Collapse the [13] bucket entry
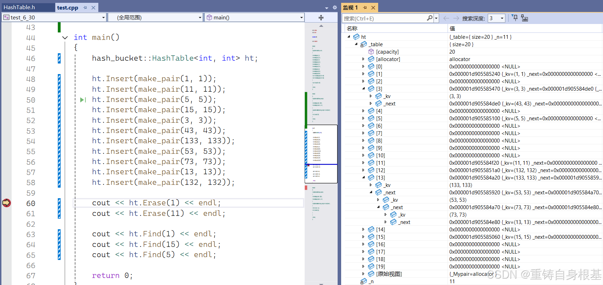 point(363,177)
